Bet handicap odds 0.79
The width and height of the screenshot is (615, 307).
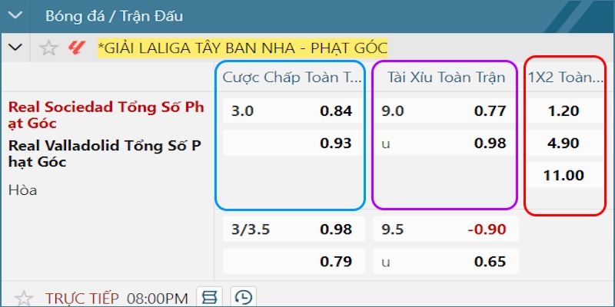pyautogui.click(x=294, y=261)
